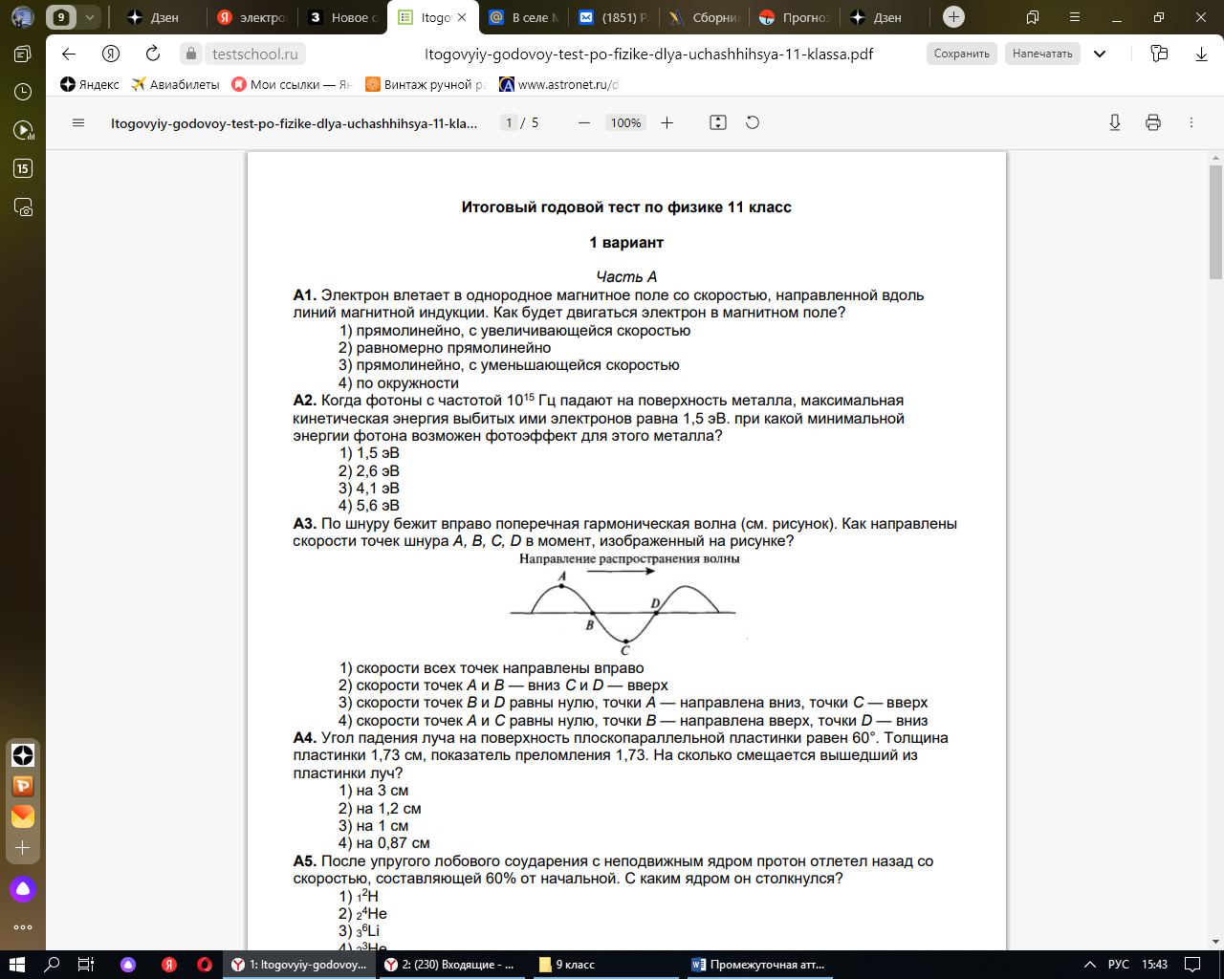Open a new browser tab
Image resolution: width=1224 pixels, height=979 pixels.
click(953, 17)
